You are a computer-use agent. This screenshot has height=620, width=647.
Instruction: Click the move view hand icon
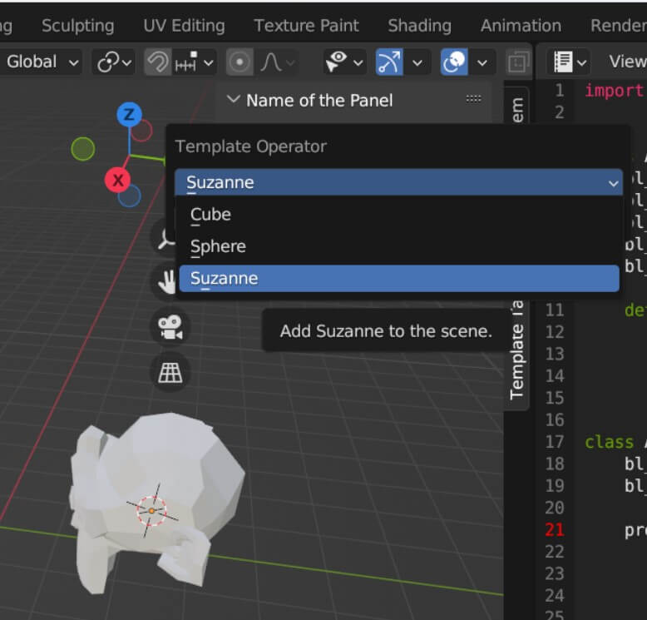(165, 282)
